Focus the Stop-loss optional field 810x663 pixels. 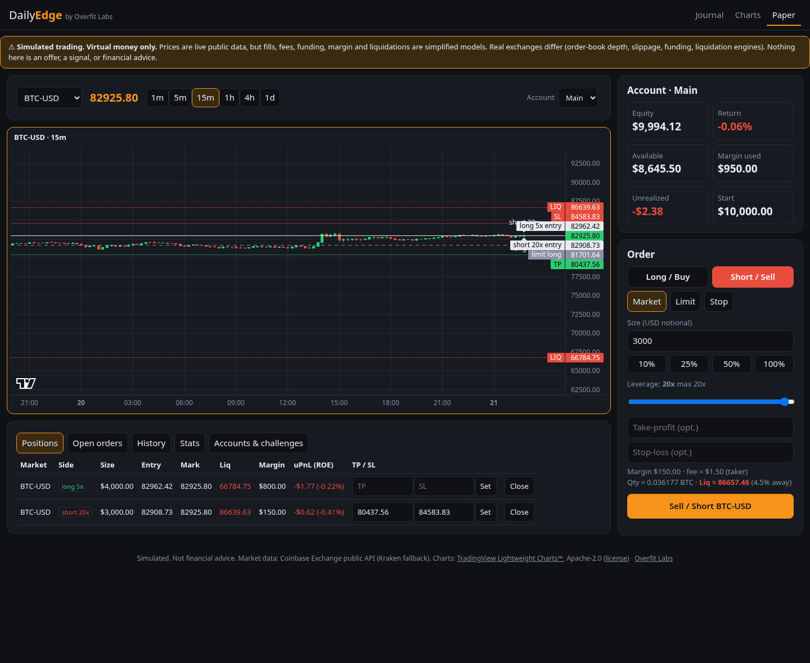click(710, 452)
